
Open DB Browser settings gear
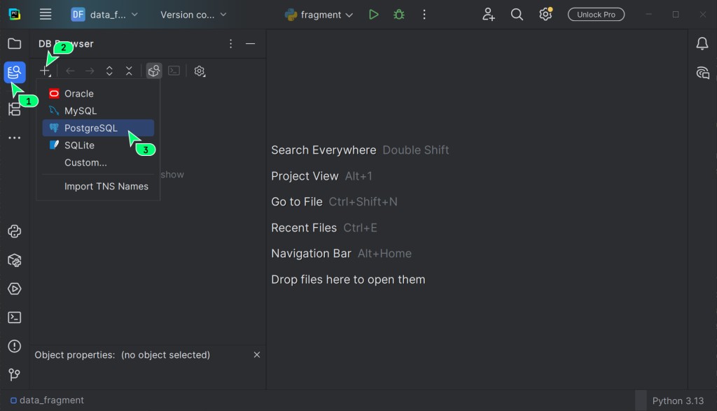[200, 71]
